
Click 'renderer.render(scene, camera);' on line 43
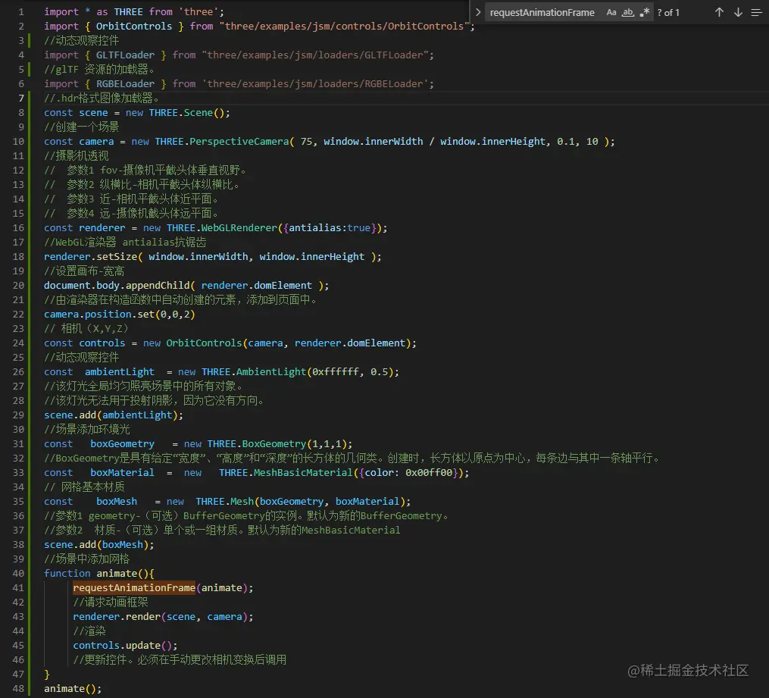pos(163,617)
